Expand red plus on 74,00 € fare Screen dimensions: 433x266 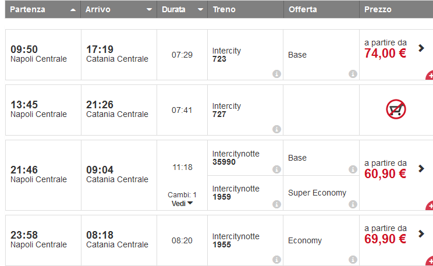pyautogui.click(x=430, y=76)
